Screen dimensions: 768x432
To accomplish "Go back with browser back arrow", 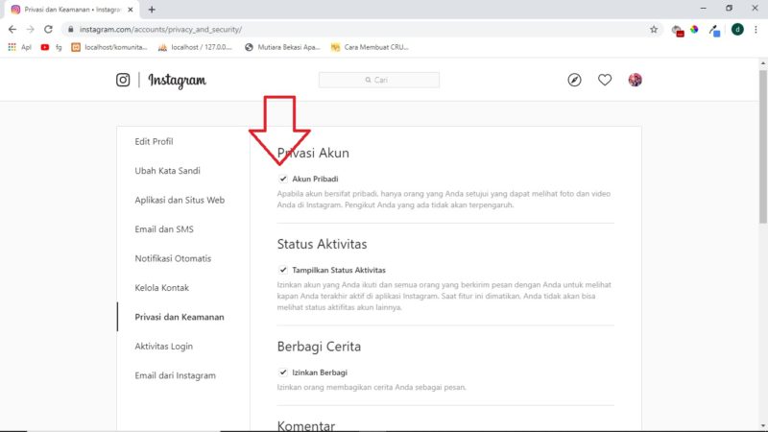I will point(12,30).
